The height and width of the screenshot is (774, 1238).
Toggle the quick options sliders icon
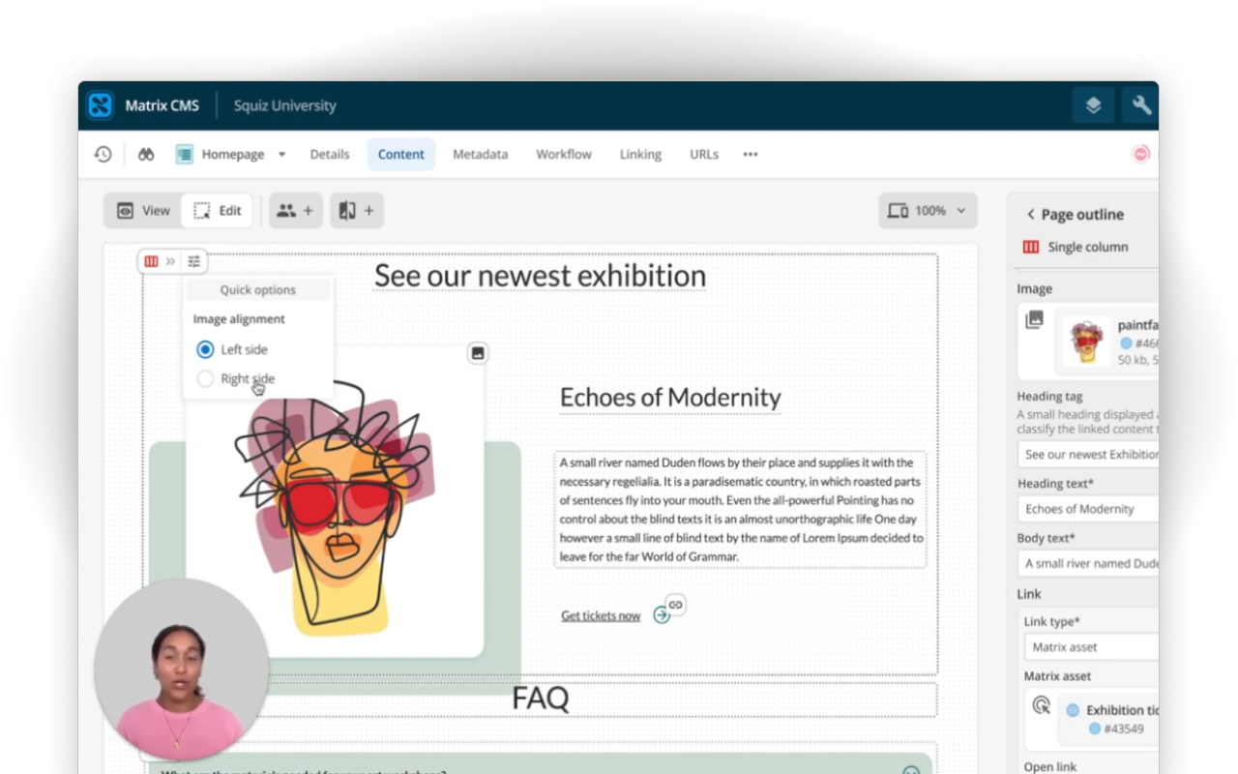click(x=194, y=261)
